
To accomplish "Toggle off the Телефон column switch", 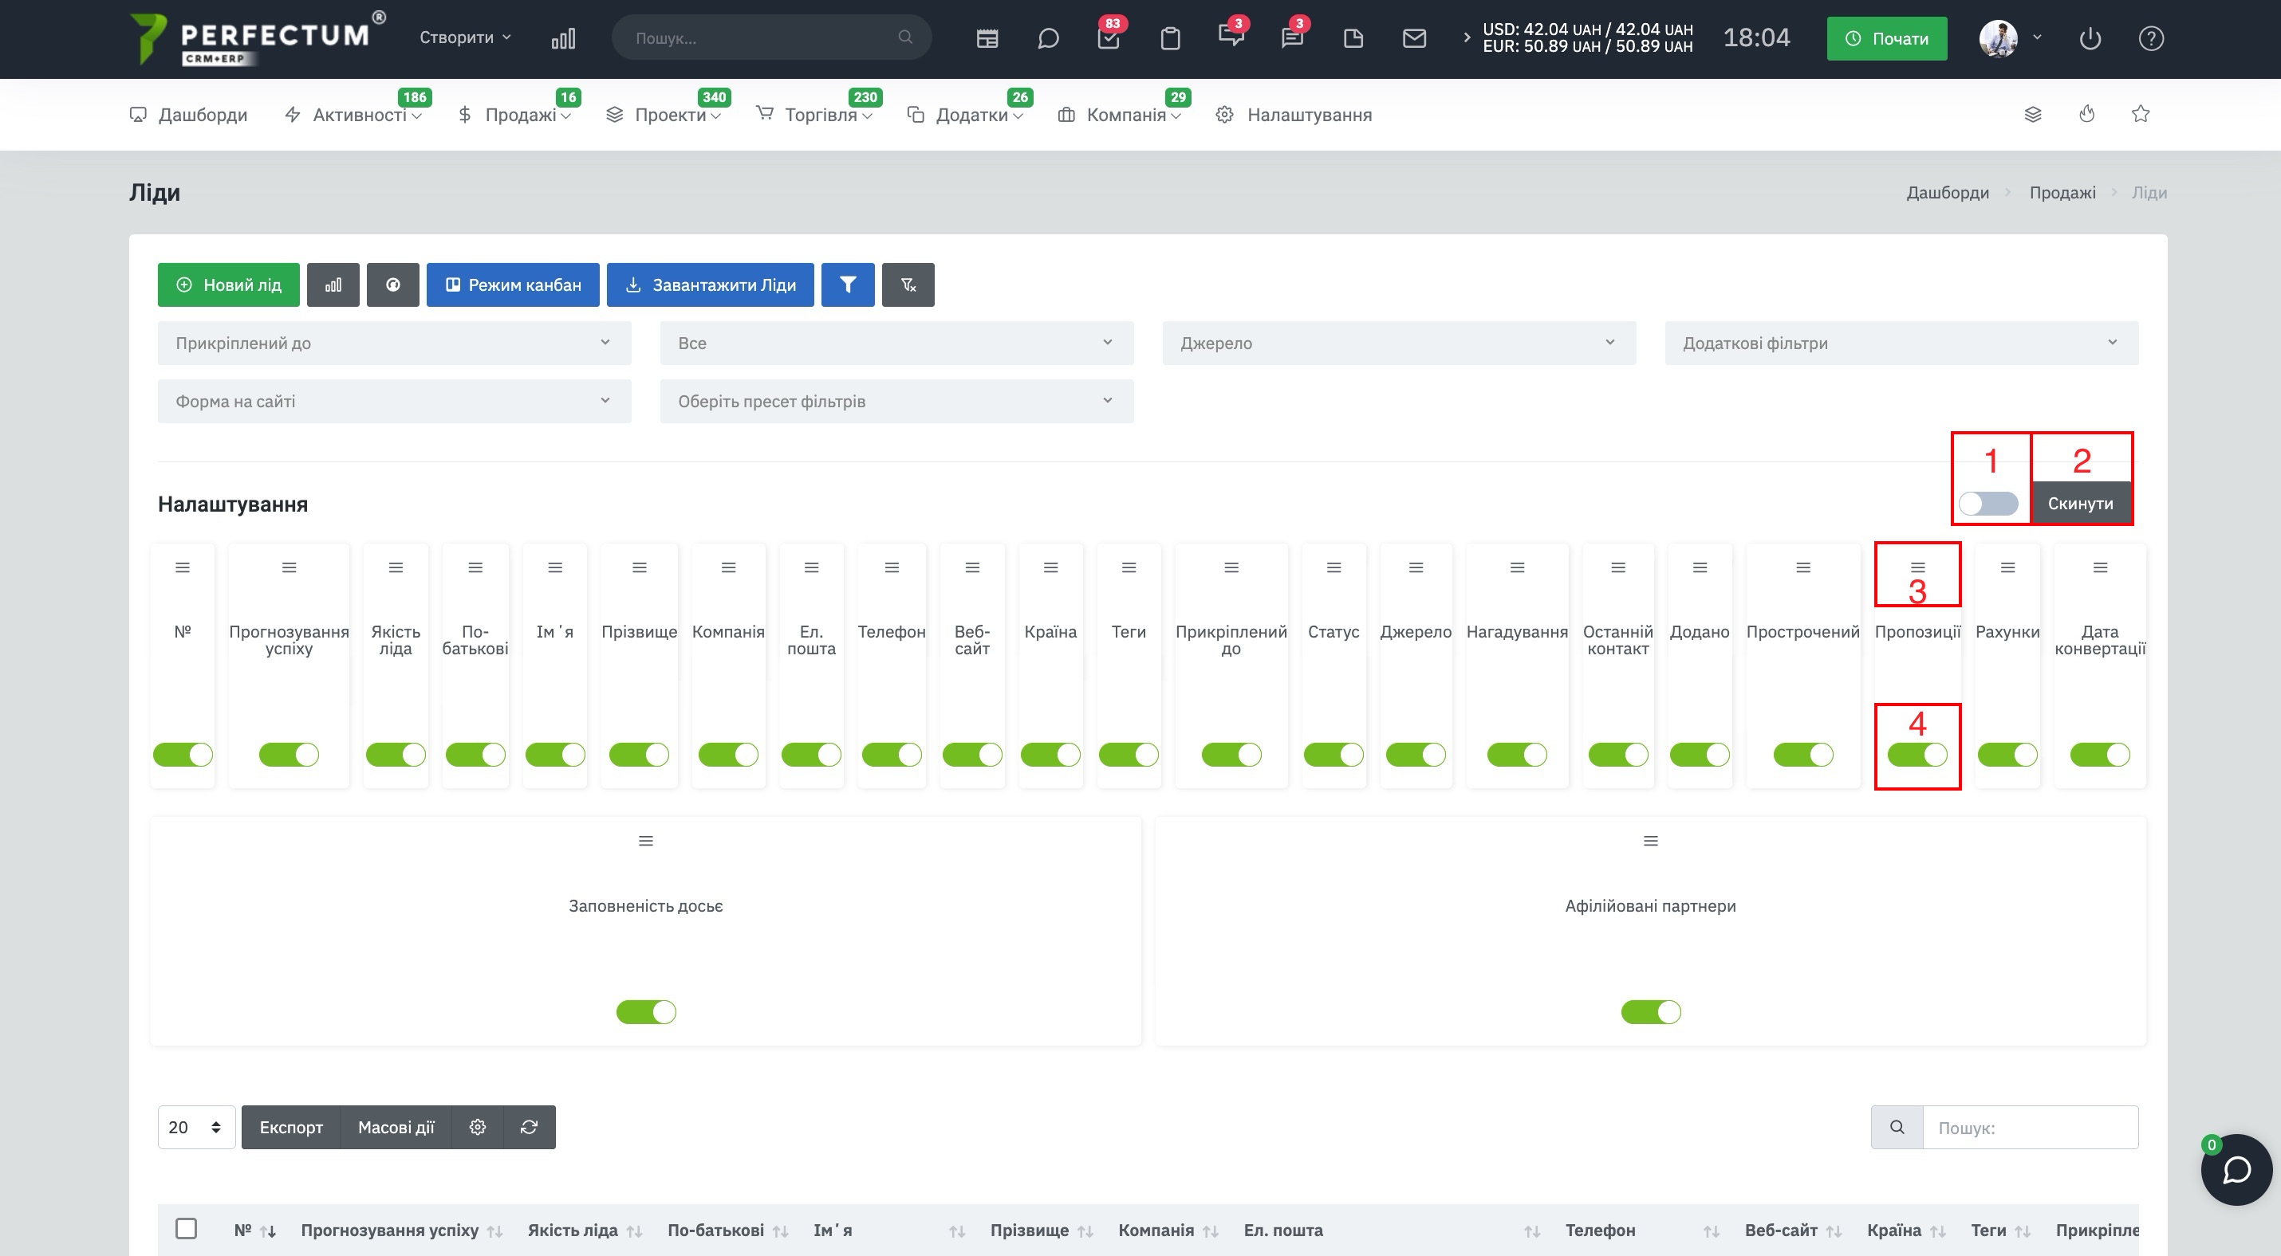I will (891, 755).
